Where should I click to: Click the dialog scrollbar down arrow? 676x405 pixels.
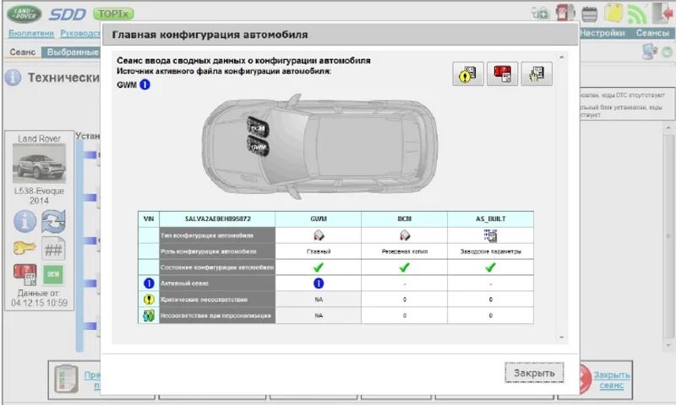point(561,337)
